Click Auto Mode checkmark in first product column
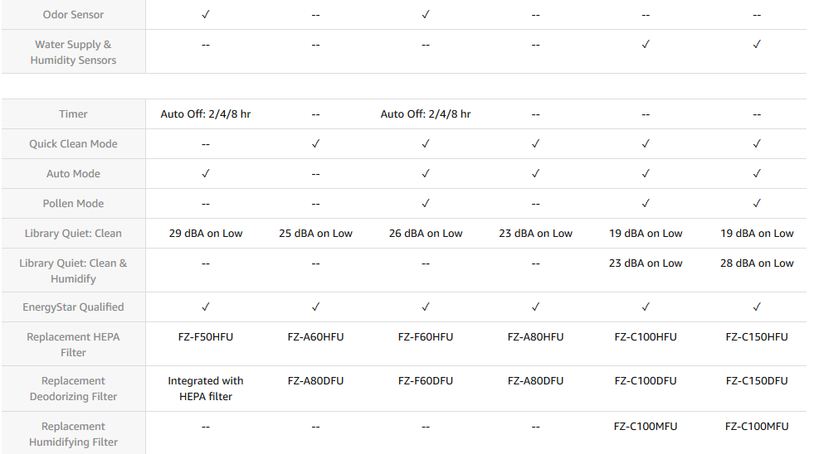The height and width of the screenshot is (454, 814). pyautogui.click(x=206, y=174)
